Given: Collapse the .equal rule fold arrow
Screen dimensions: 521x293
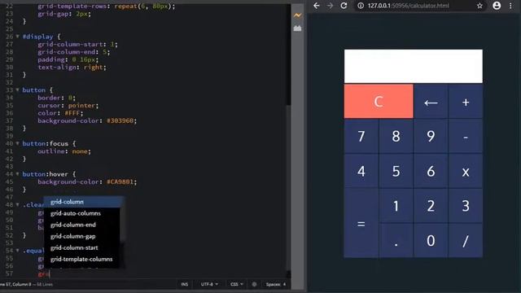Looking at the screenshot, I should point(18,251).
